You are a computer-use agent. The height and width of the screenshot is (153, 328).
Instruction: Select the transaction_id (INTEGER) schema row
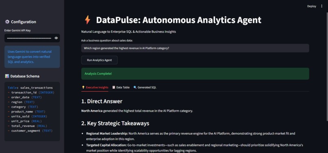[x=31, y=93]
